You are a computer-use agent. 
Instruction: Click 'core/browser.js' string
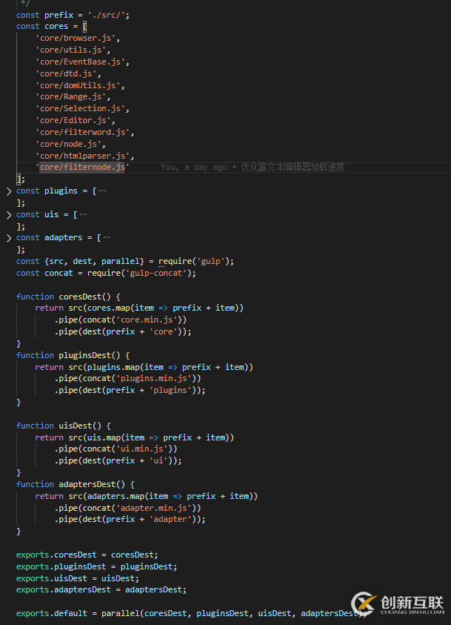click(76, 39)
